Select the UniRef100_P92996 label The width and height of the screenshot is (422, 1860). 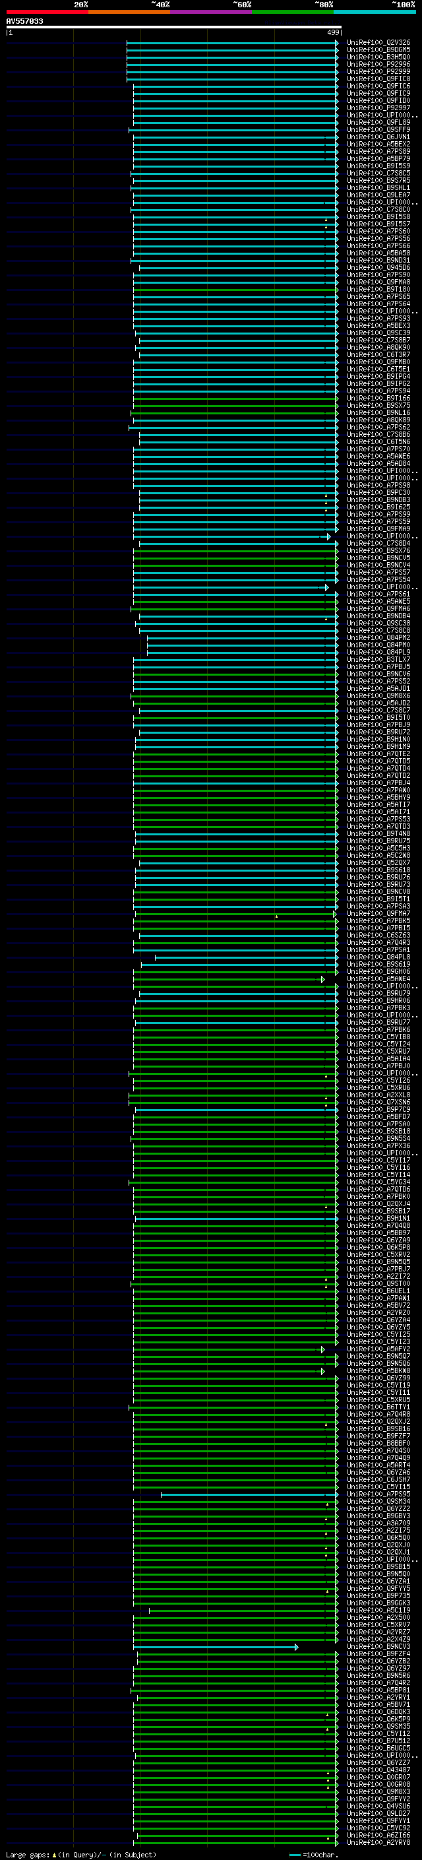[x=378, y=64]
